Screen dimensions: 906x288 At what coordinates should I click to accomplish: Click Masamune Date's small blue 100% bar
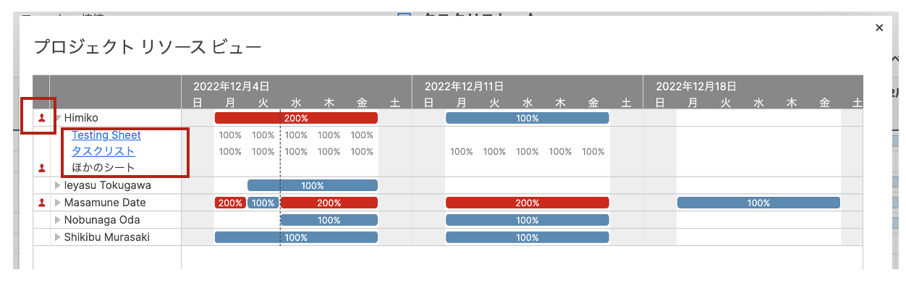pos(263,203)
